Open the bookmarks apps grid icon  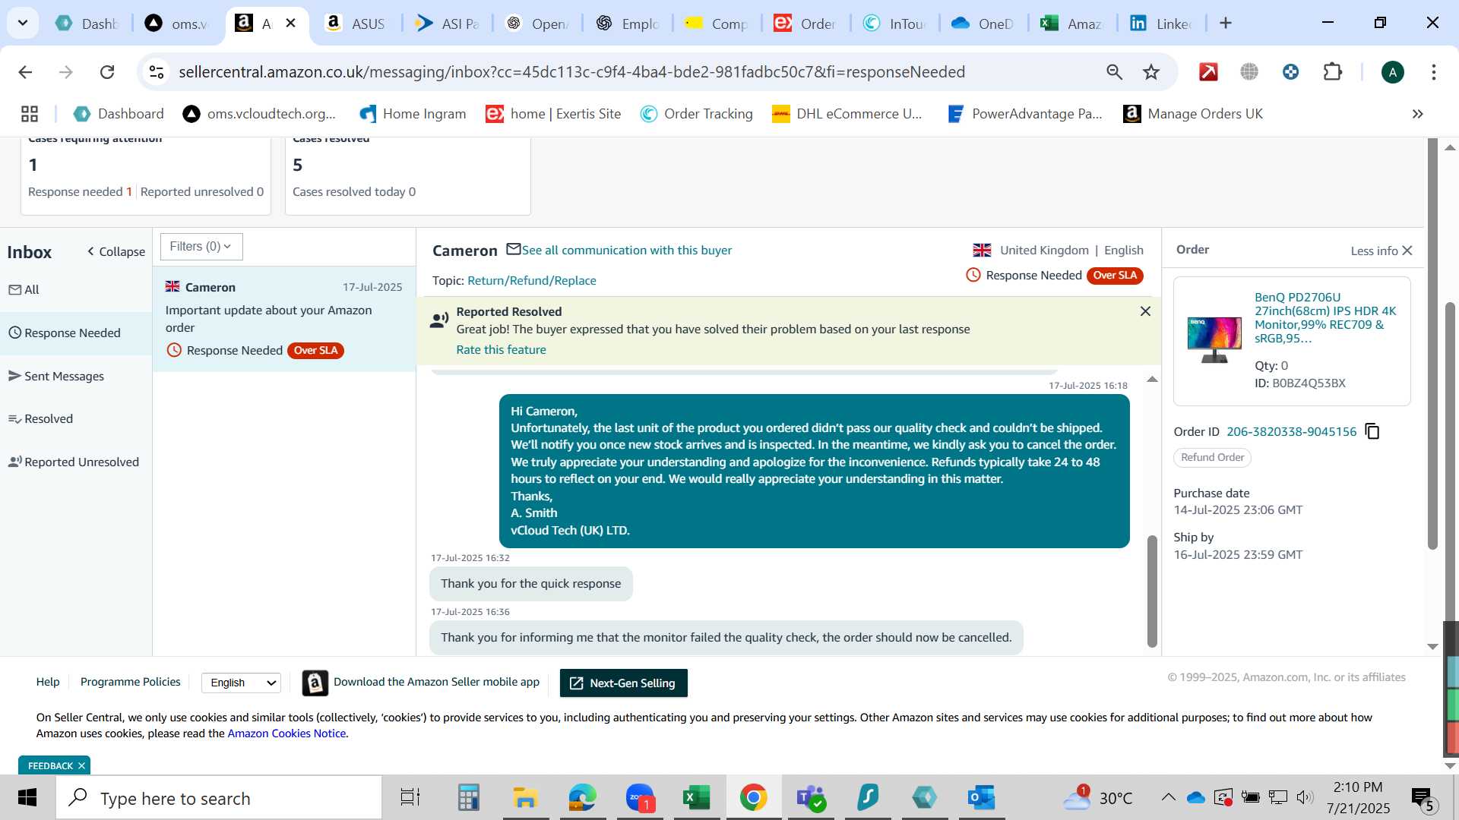tap(30, 114)
